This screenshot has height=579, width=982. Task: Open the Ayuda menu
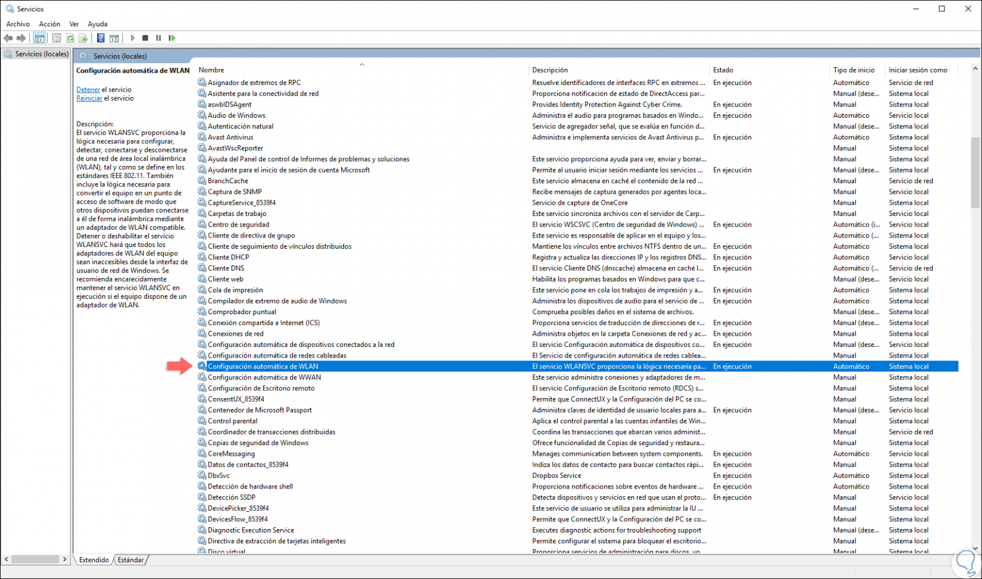click(98, 24)
